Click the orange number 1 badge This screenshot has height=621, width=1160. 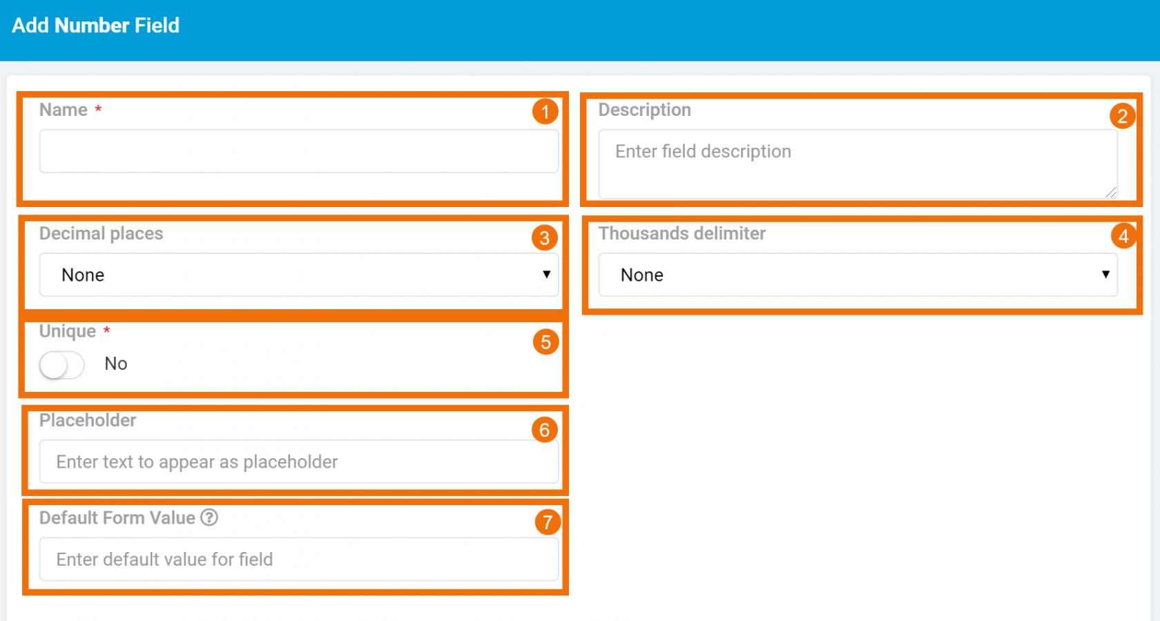coord(545,112)
